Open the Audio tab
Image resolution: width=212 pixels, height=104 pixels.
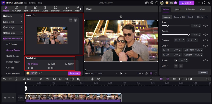click(45, 9)
